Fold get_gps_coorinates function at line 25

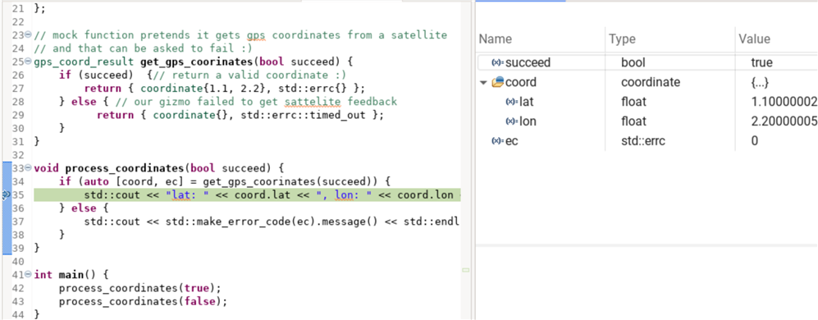point(28,62)
